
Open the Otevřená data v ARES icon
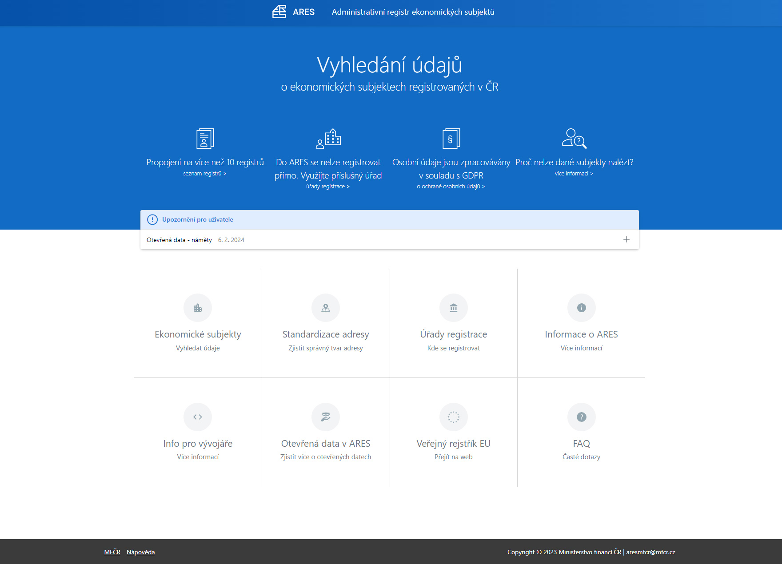coord(326,417)
